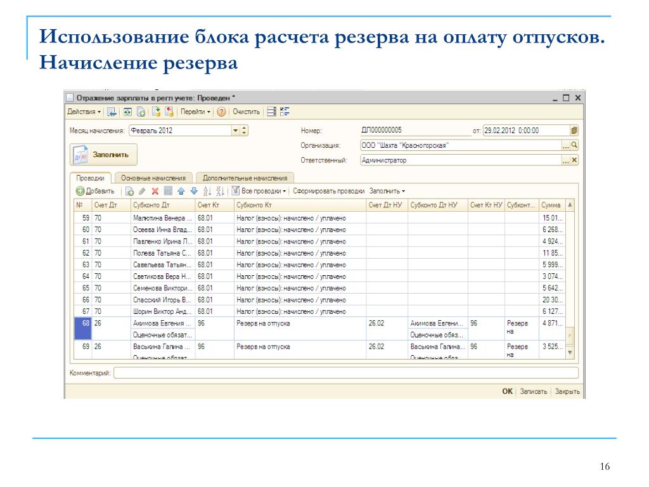Screen dimensions: 649x487
Task: Delete row with the red X icon
Action: (155, 192)
